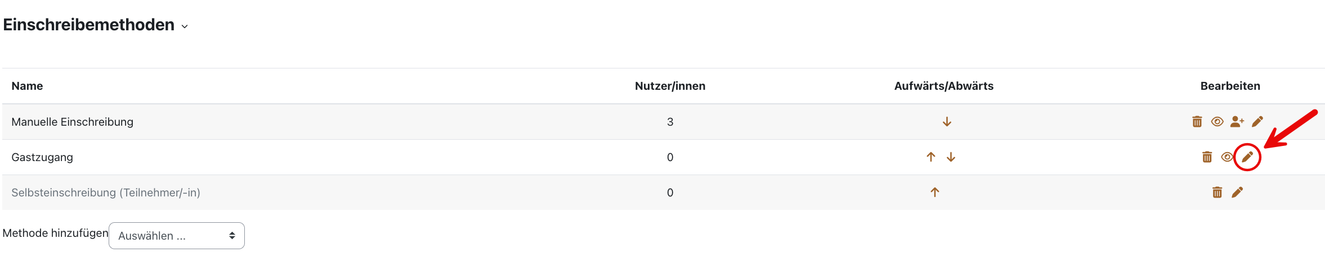Edit Gastzugang with the circled pencil
The height and width of the screenshot is (275, 1325).
click(x=1247, y=157)
